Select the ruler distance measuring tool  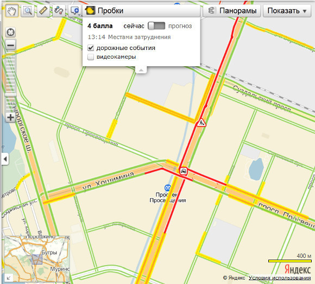point(43,11)
